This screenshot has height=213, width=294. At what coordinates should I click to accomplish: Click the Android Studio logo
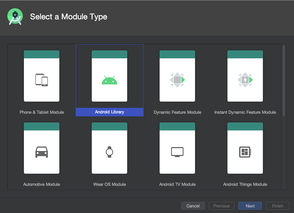[15, 16]
